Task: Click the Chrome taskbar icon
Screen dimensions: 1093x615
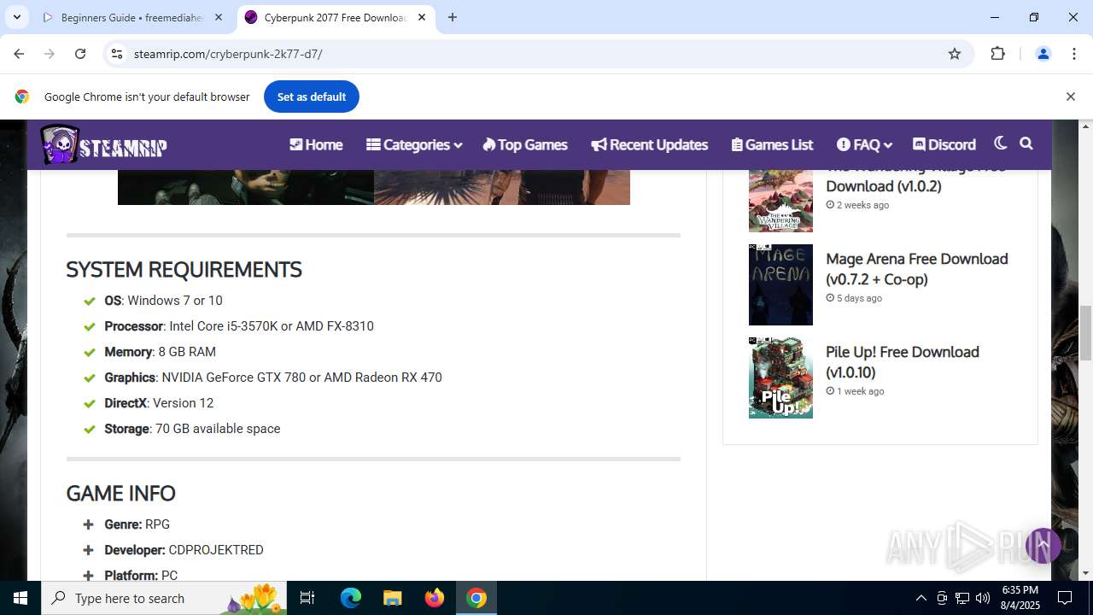Action: pos(476,598)
